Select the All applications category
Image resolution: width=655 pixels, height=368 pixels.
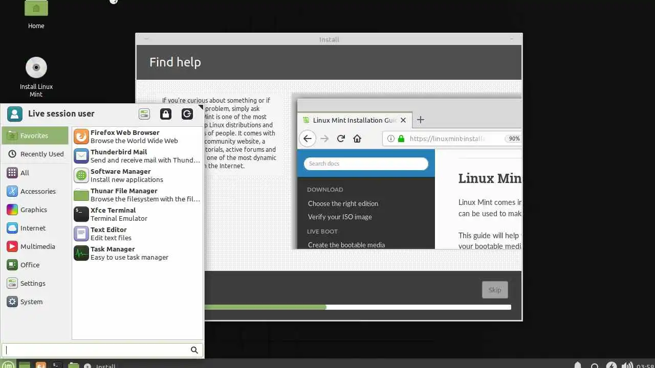tap(35, 173)
